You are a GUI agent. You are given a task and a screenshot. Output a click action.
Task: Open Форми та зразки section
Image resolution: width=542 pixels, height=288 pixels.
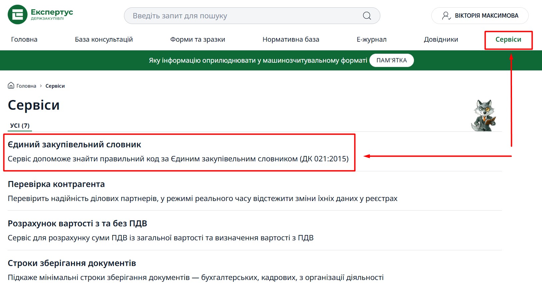(197, 39)
